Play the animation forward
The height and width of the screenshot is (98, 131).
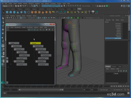tap(121, 86)
